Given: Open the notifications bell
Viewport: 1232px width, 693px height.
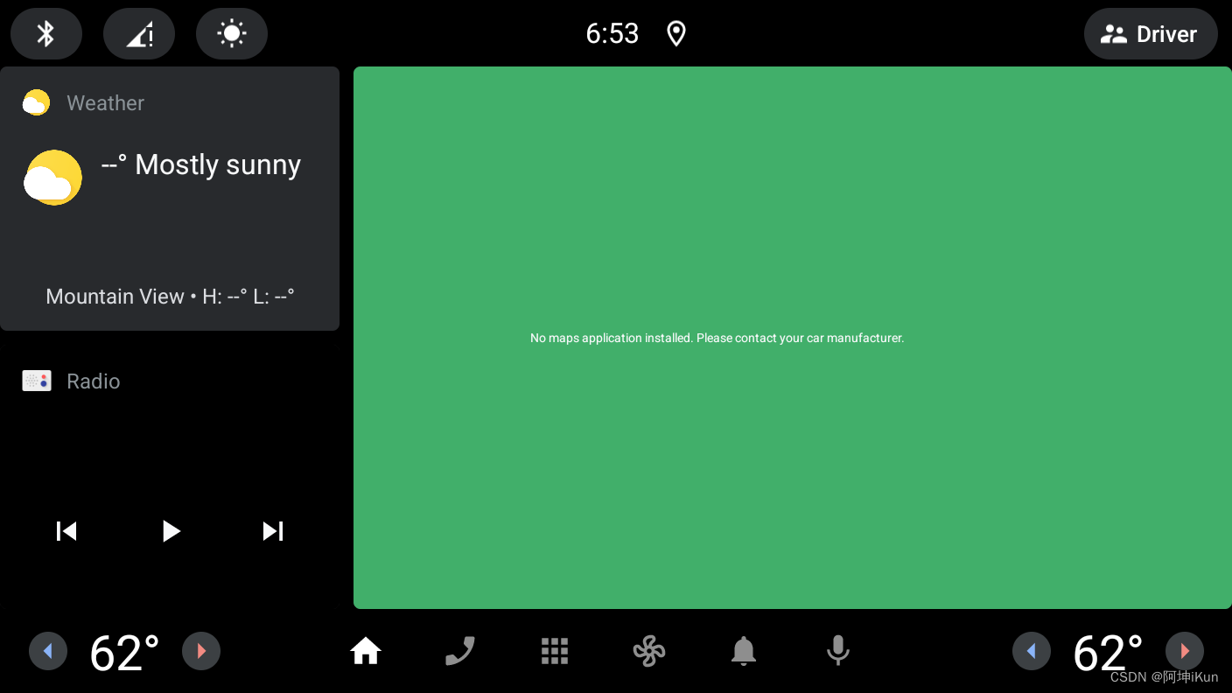Looking at the screenshot, I should pyautogui.click(x=744, y=651).
